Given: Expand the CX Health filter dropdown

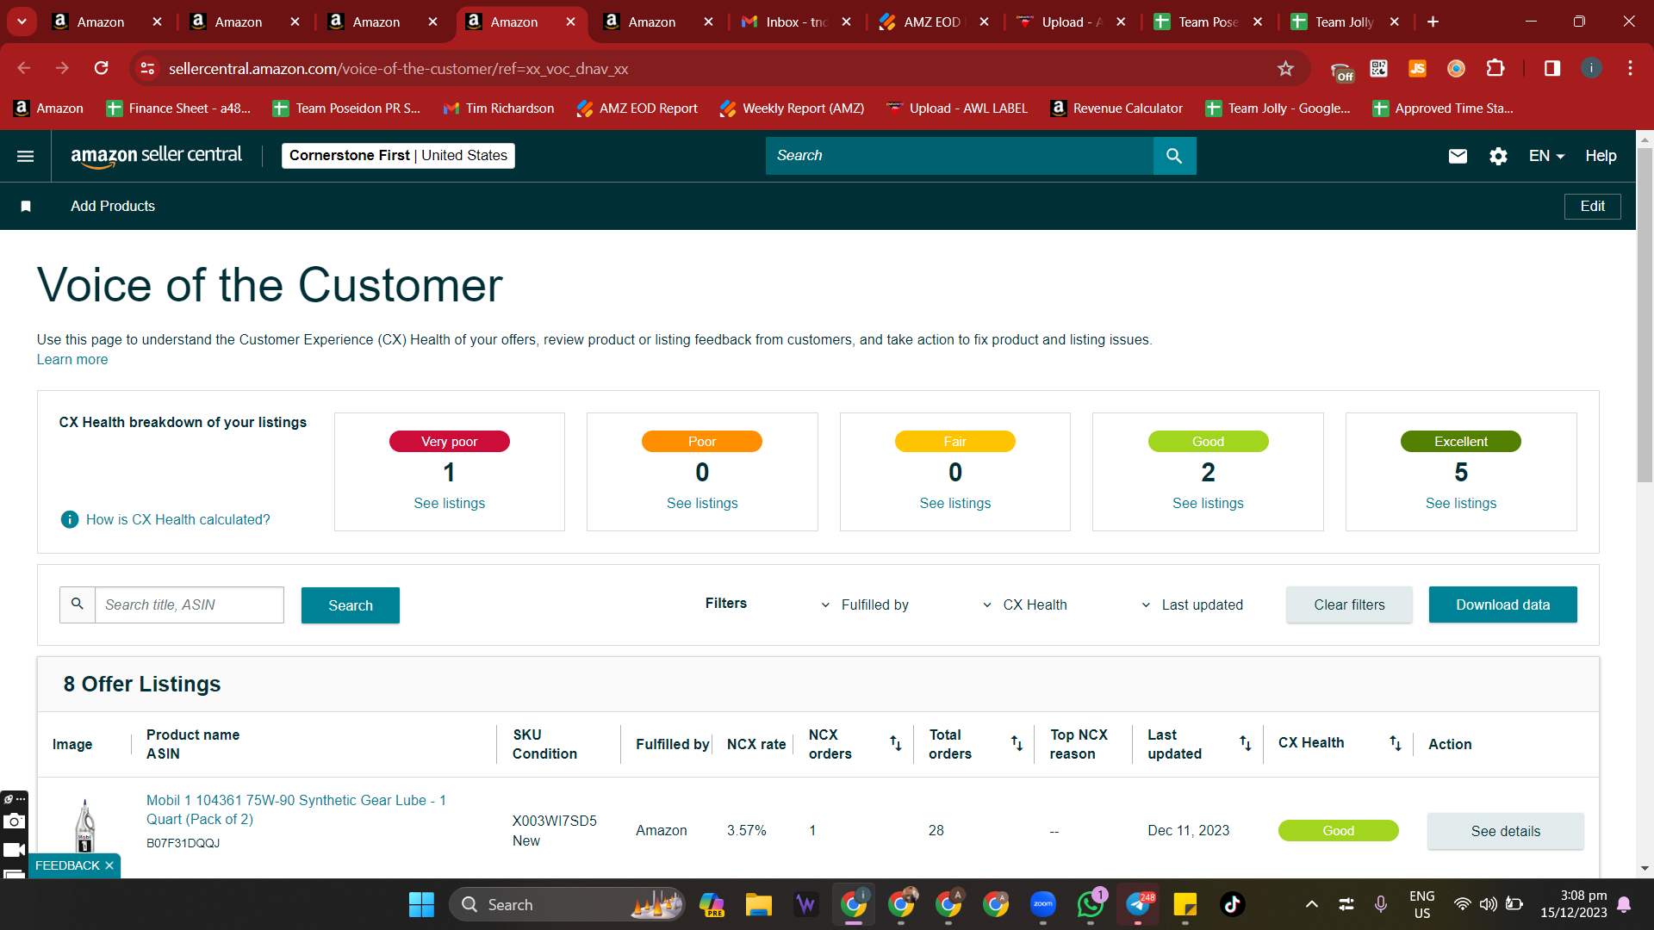Looking at the screenshot, I should [1024, 604].
